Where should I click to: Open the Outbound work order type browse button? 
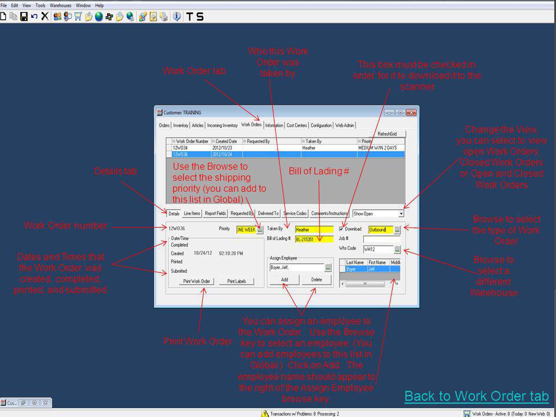(397, 230)
